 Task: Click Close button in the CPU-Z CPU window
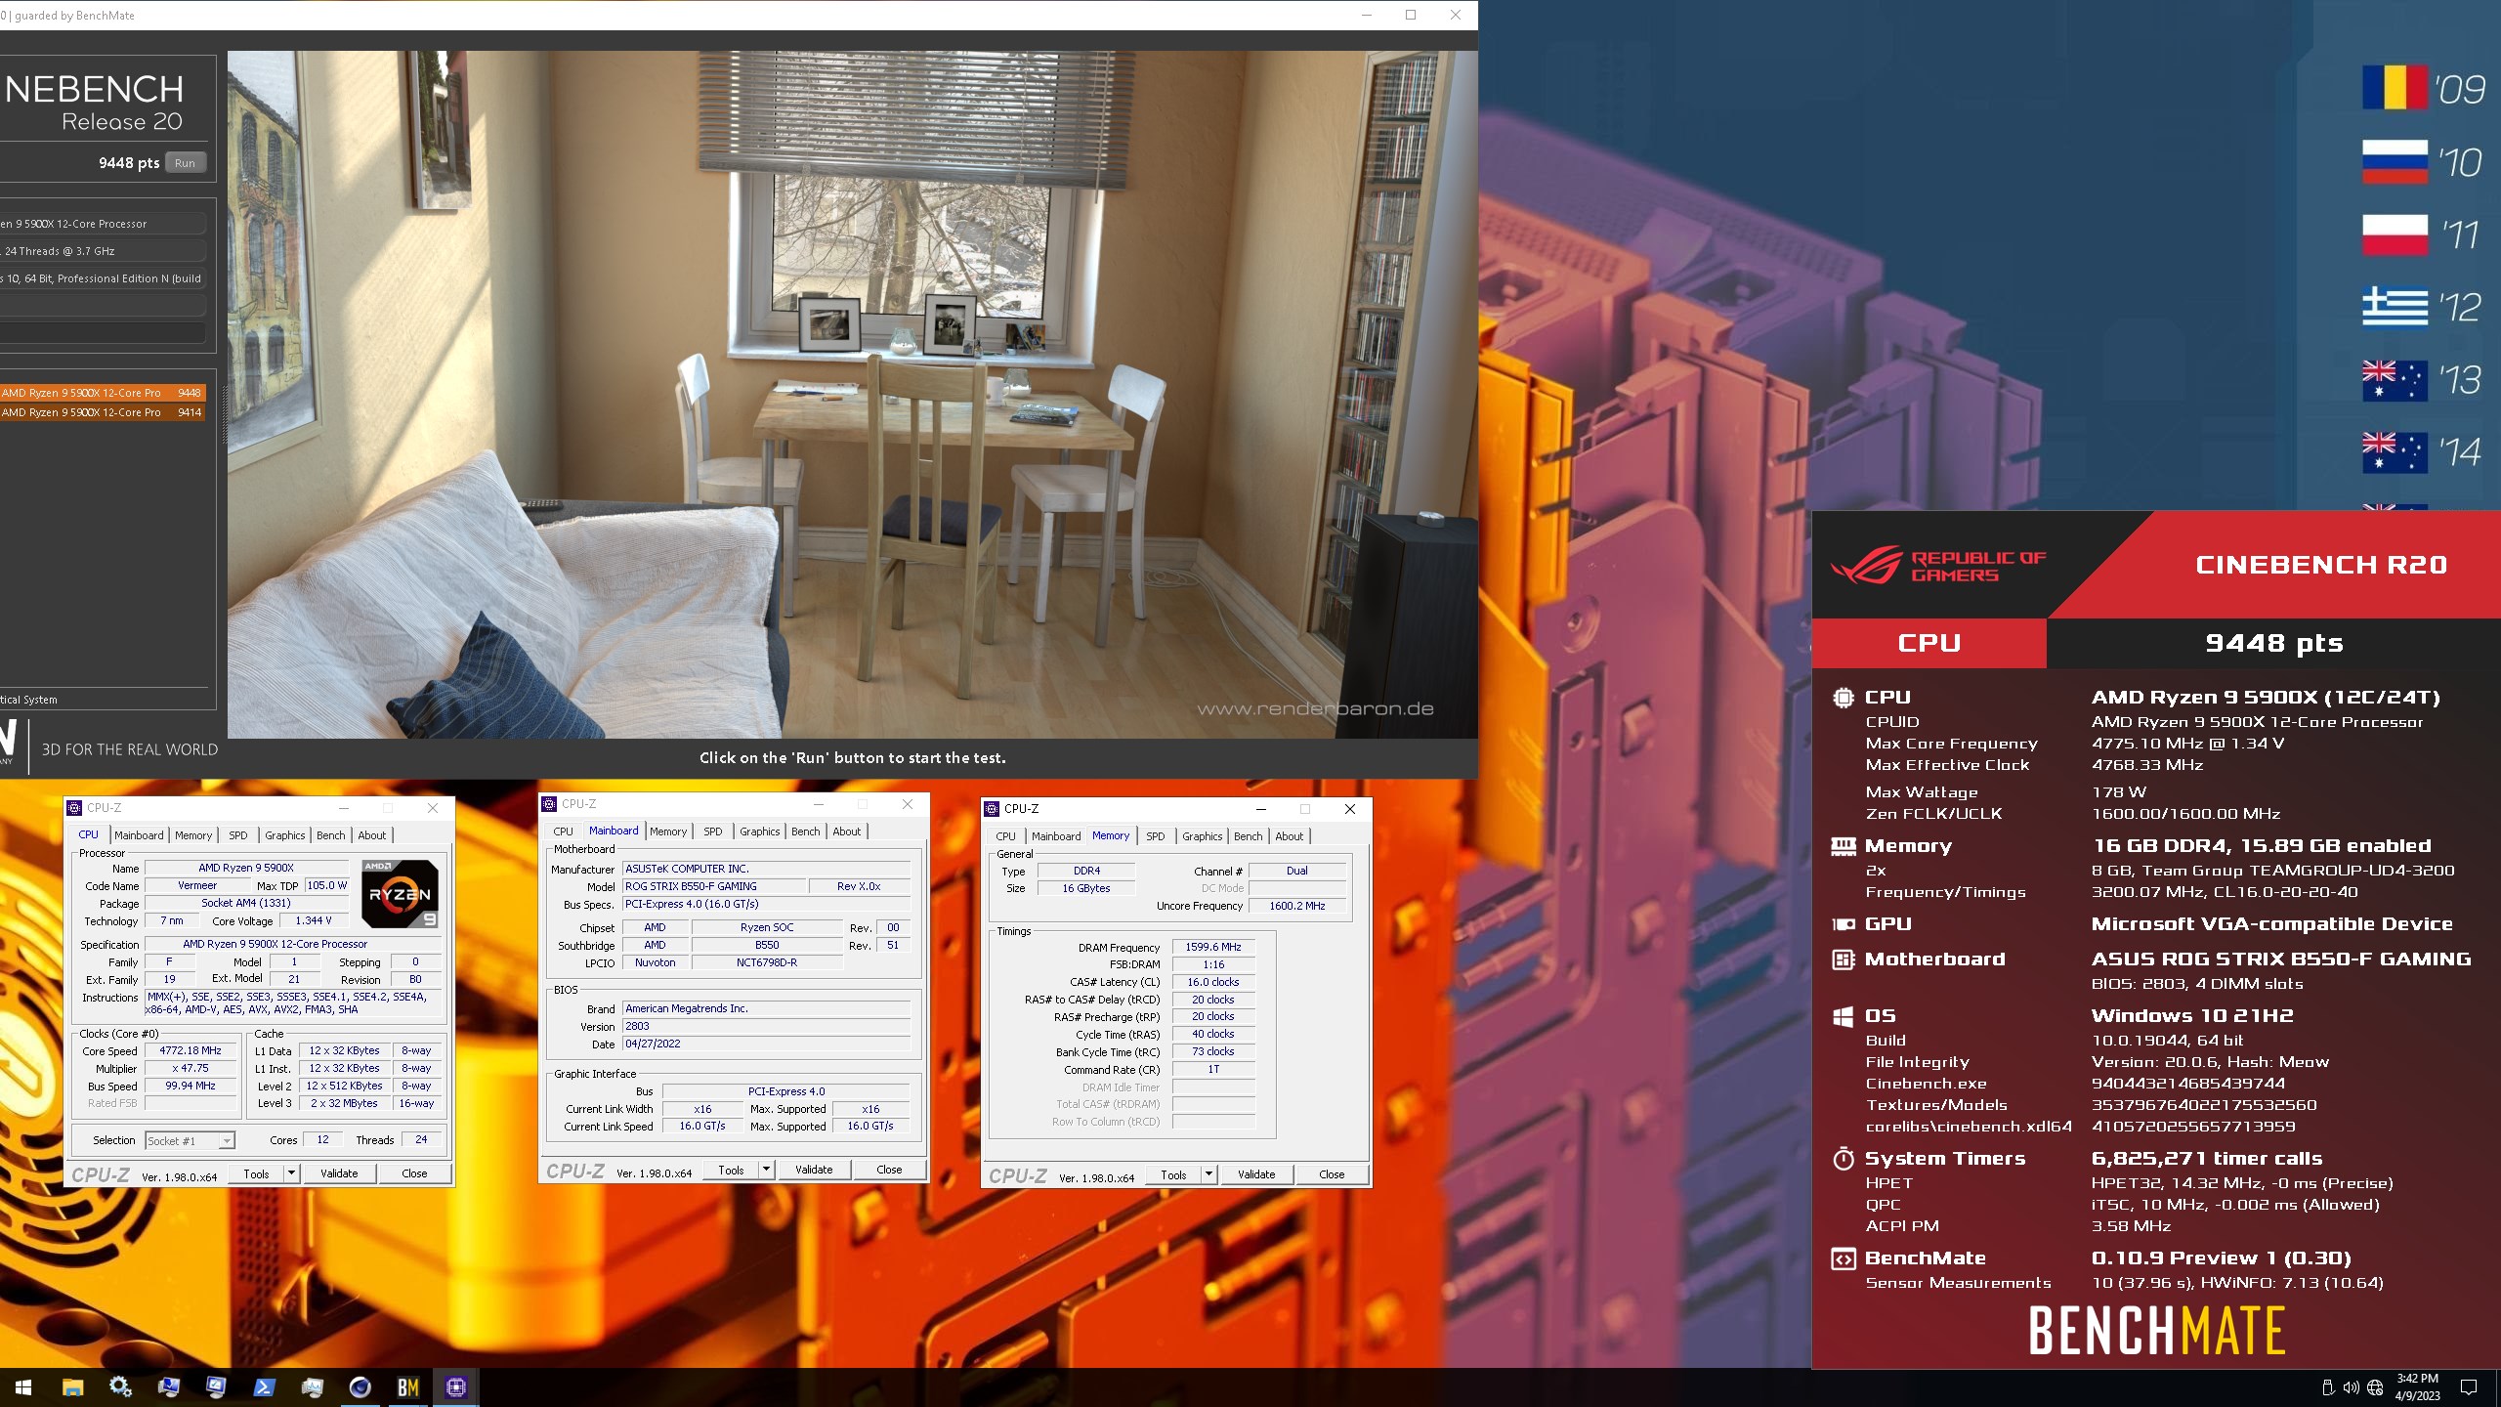pyautogui.click(x=414, y=1173)
